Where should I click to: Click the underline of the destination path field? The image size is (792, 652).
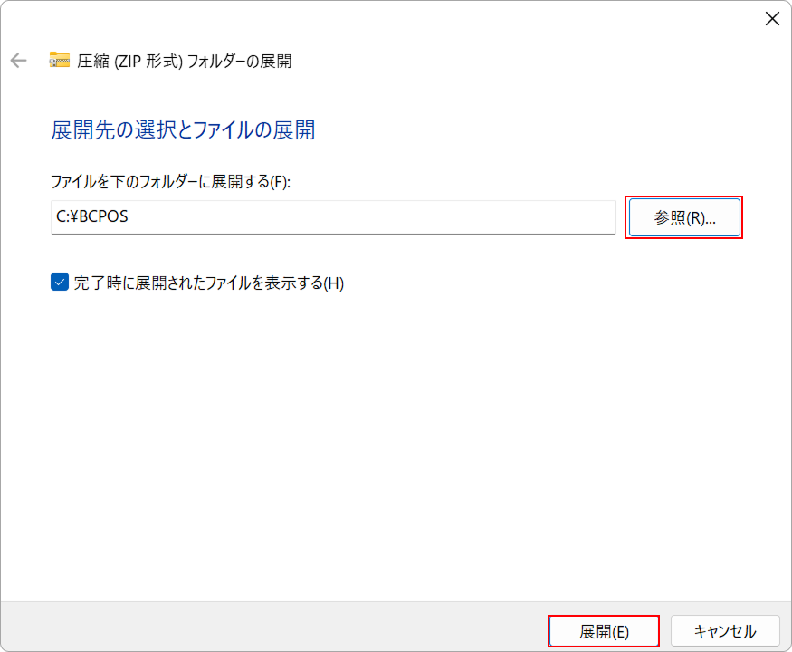[x=333, y=233]
